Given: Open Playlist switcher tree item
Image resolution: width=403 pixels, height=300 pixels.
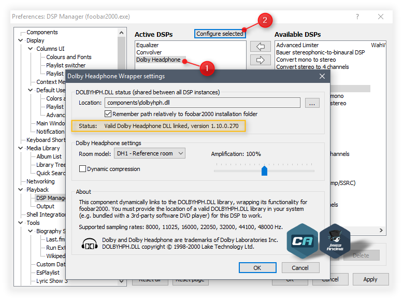Looking at the screenshot, I should [x=66, y=65].
